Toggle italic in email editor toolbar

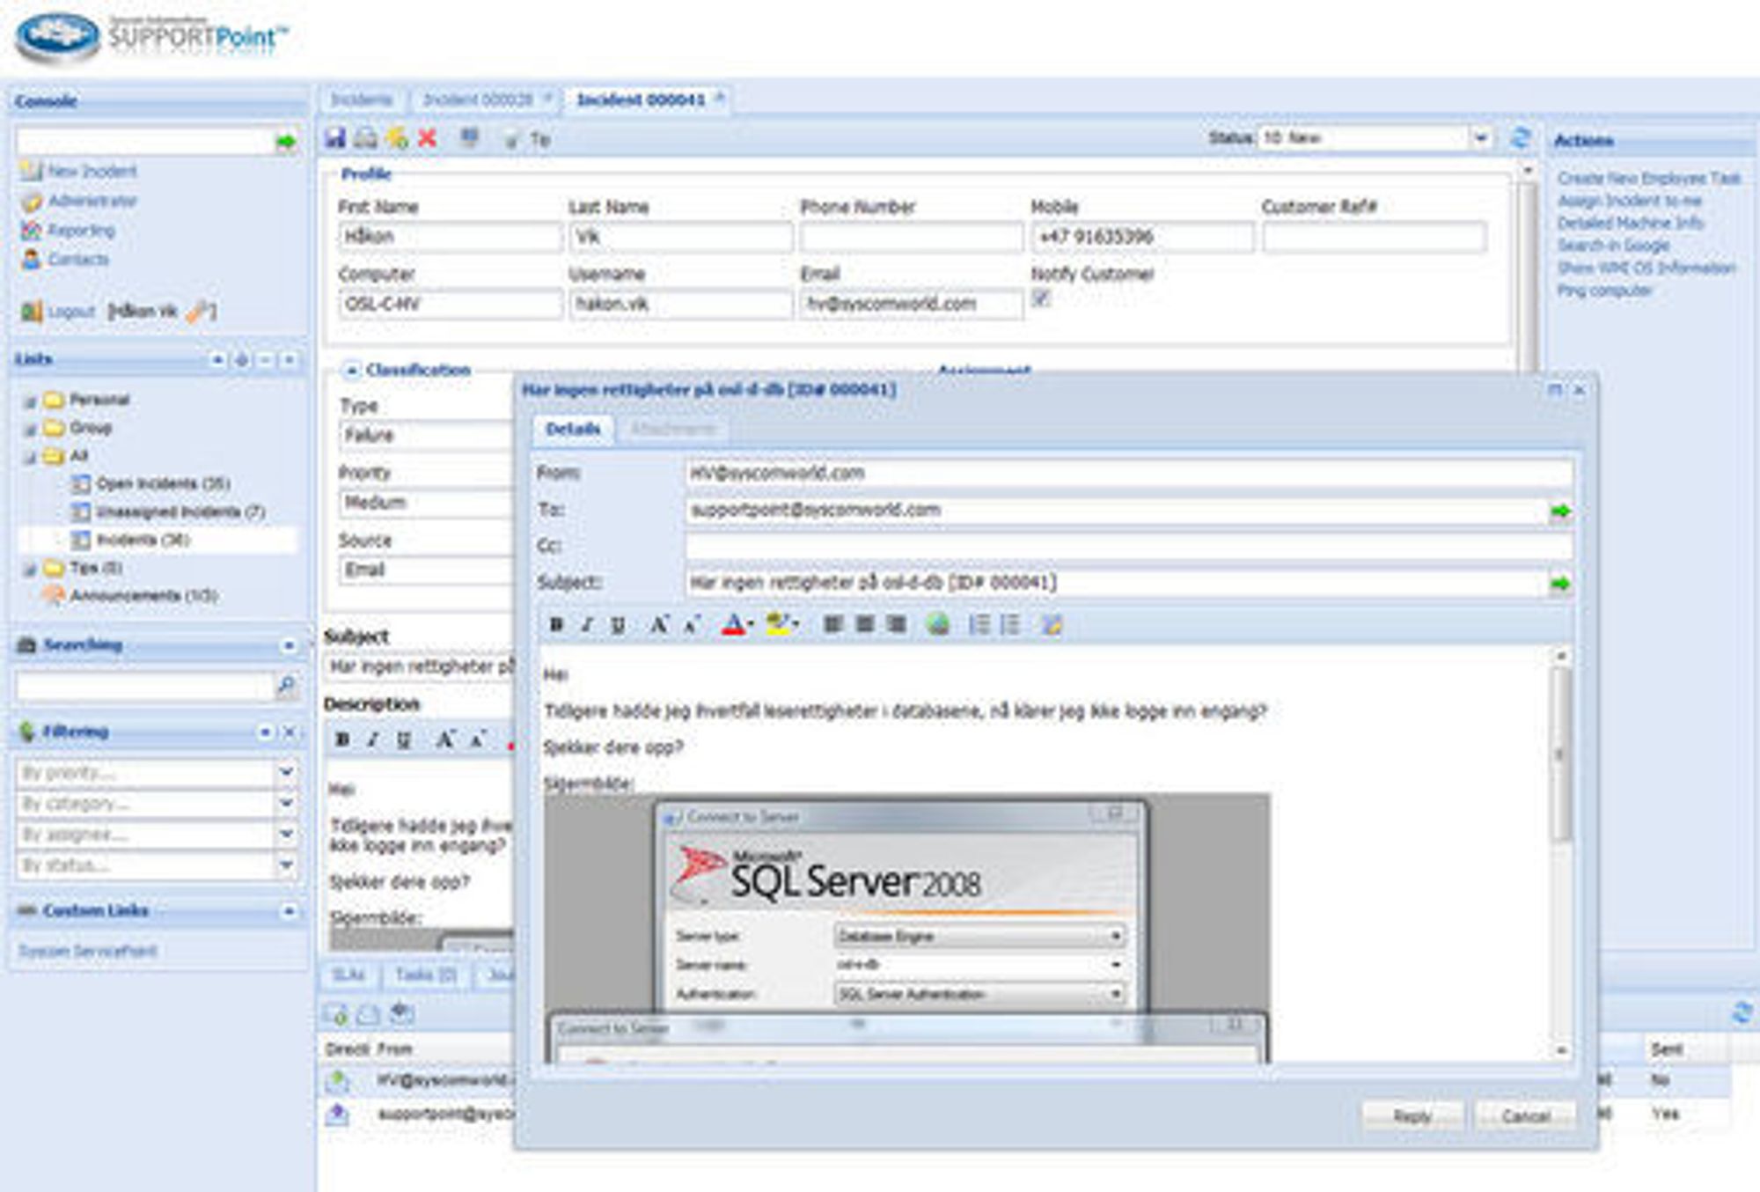click(x=587, y=625)
